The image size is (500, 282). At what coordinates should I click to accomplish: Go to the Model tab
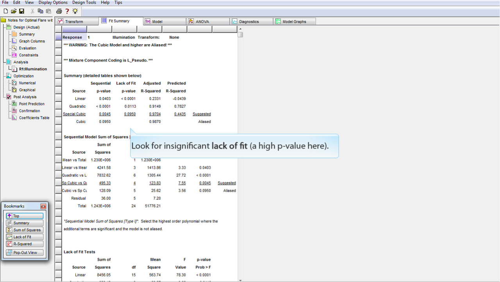[x=164, y=22]
